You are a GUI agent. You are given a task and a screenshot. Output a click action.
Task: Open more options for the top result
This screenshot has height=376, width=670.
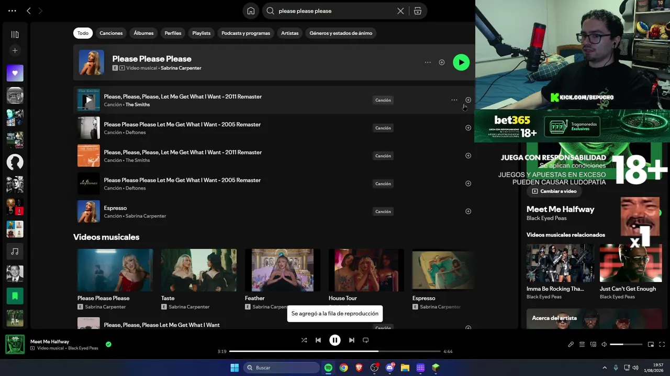(428, 63)
